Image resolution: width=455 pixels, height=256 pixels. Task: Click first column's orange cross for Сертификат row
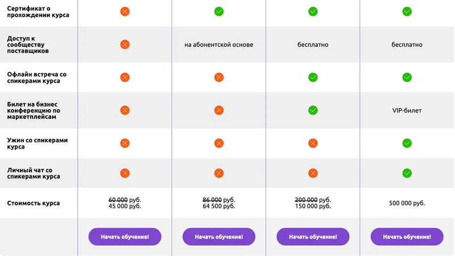point(125,11)
